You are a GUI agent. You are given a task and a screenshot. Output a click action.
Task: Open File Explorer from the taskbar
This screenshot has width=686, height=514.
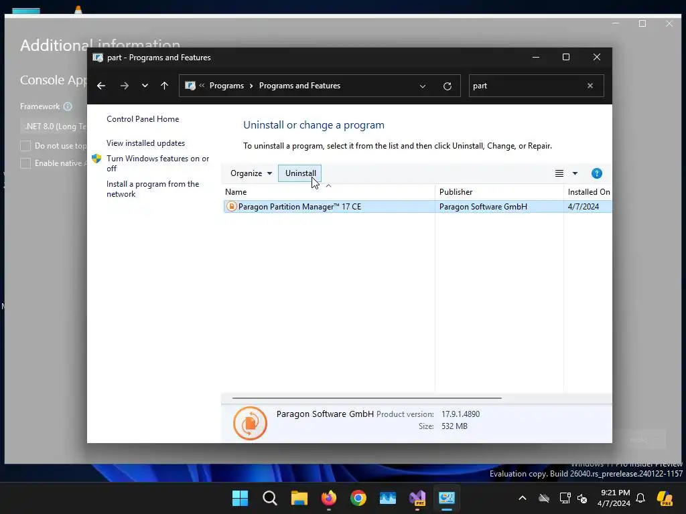[299, 498]
